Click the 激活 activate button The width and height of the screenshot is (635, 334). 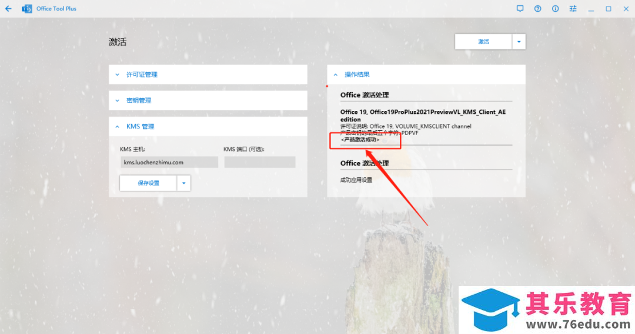click(483, 42)
